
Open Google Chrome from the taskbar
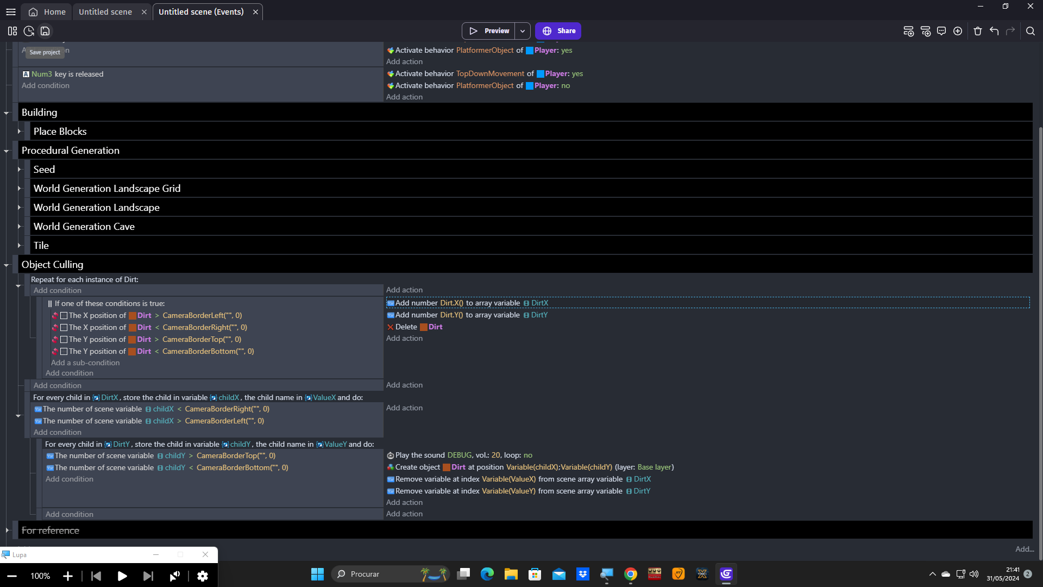click(x=631, y=574)
